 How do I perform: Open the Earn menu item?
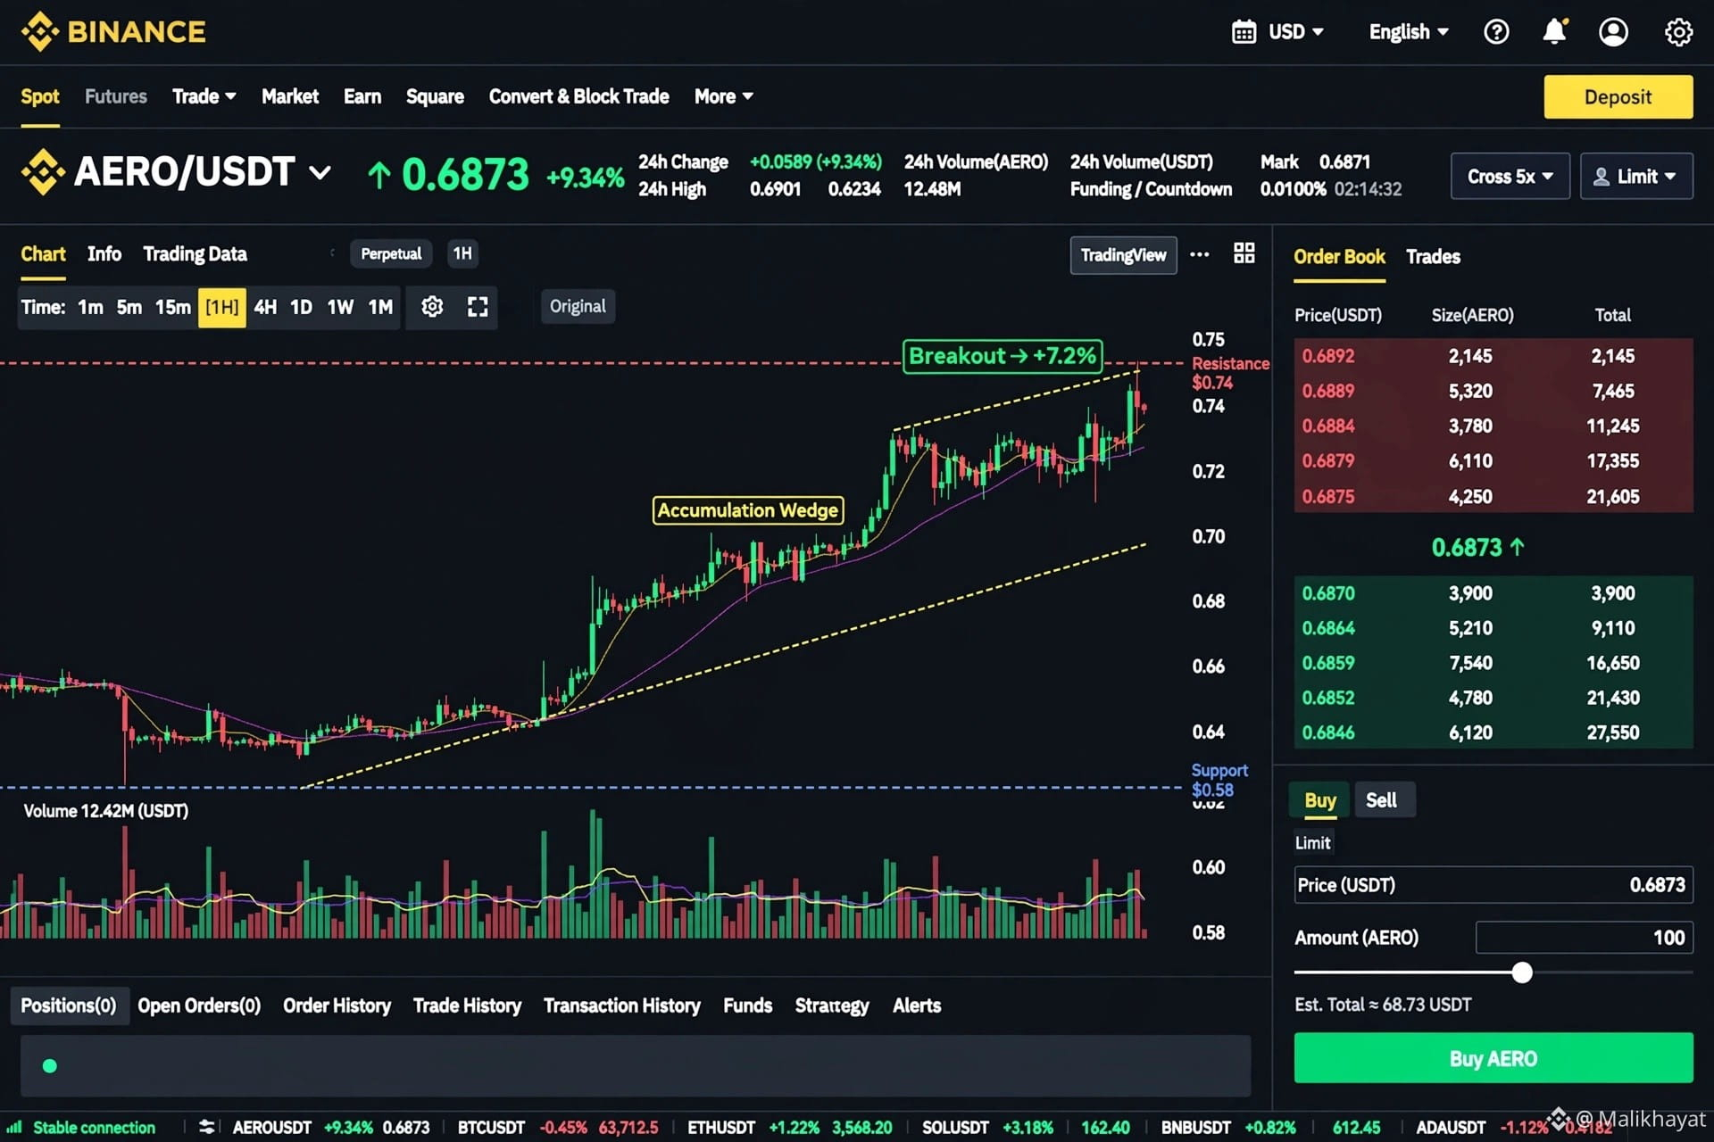(x=362, y=96)
